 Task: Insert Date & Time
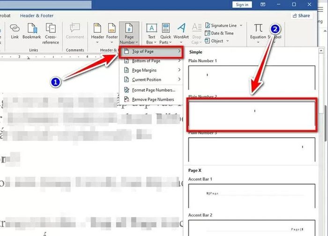click(219, 33)
